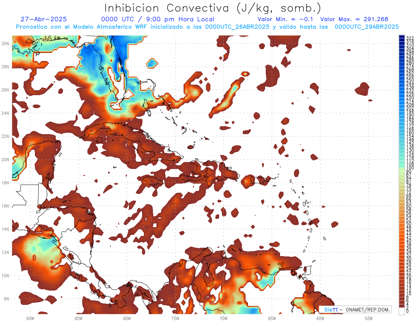Click the '16N' latitude label

6,206
